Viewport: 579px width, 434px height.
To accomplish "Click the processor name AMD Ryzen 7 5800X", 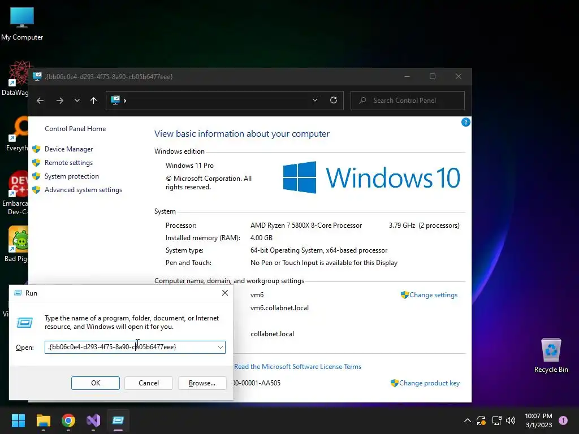I will coord(306,225).
